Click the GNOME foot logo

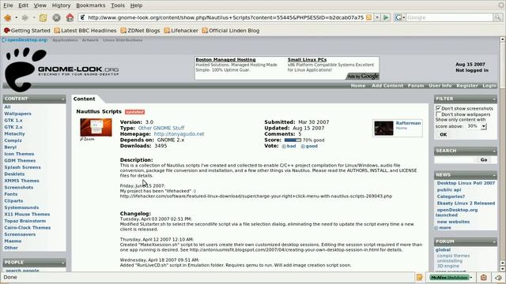click(x=25, y=69)
